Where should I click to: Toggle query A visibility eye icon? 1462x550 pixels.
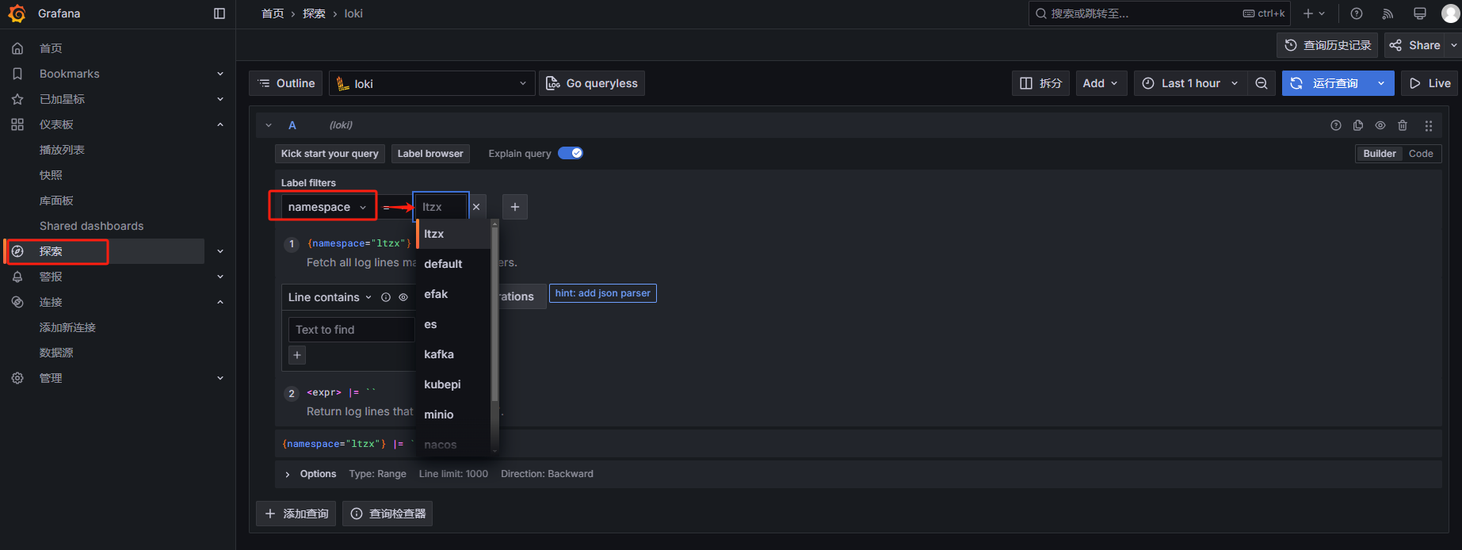point(1380,125)
